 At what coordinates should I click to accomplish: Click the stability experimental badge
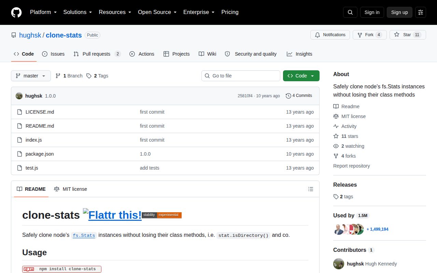(161, 215)
